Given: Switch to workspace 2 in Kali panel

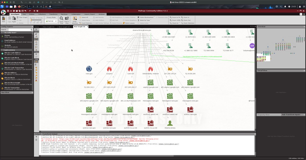Looking at the screenshot, I should tap(33, 6).
